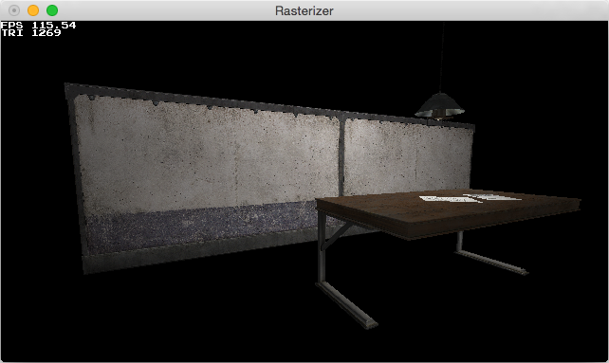Click the TRI triangle count readout
Screen dimensions: 609x363
tap(31, 33)
